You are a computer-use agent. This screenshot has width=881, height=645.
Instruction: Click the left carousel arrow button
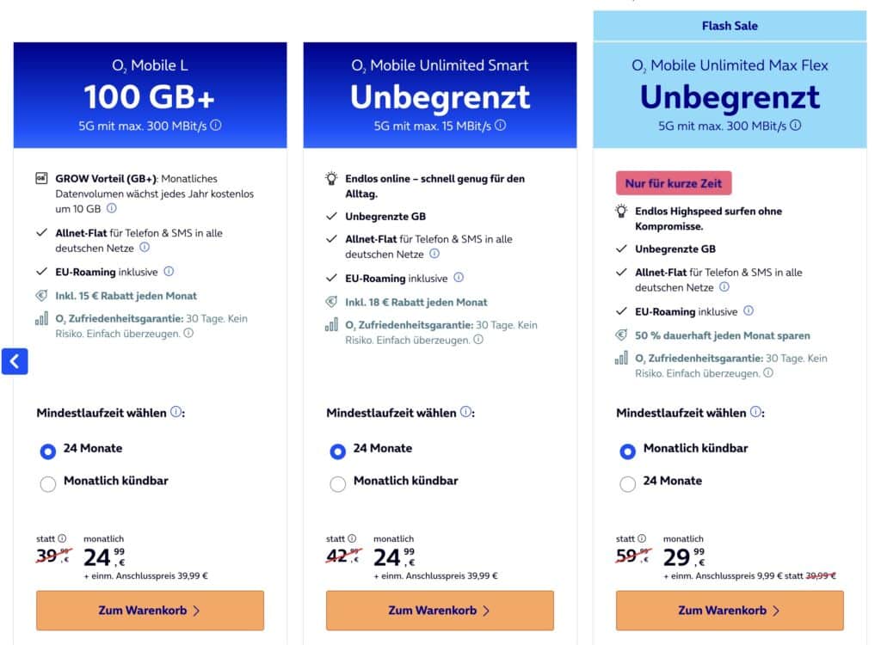(x=15, y=361)
